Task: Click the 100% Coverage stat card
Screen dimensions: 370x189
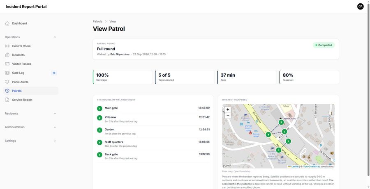Action: point(123,77)
